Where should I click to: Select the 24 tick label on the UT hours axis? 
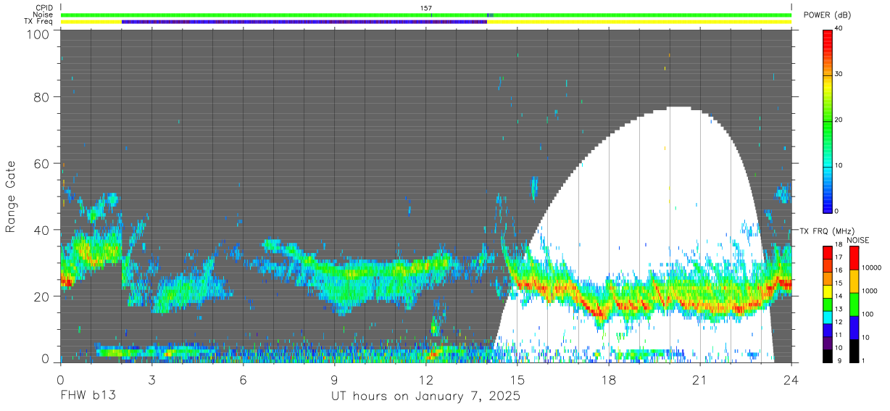coord(791,379)
